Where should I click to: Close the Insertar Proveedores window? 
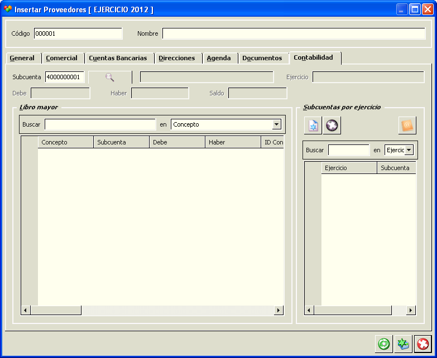click(428, 9)
